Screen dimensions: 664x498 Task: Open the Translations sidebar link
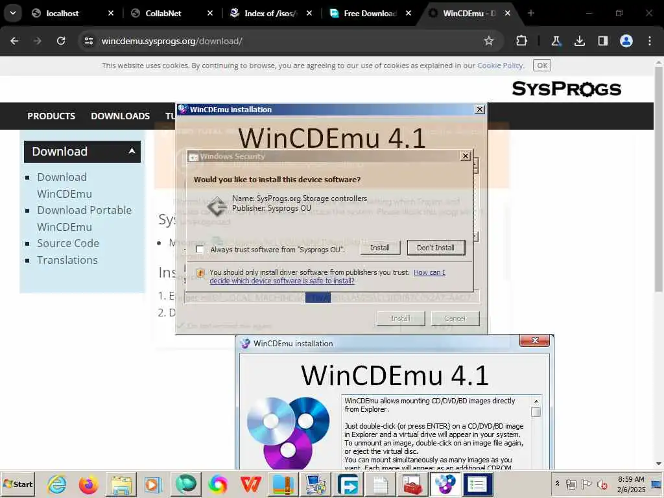67,260
